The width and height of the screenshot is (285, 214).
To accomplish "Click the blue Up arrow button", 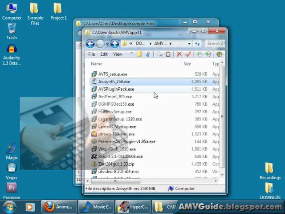I will click(x=115, y=44).
